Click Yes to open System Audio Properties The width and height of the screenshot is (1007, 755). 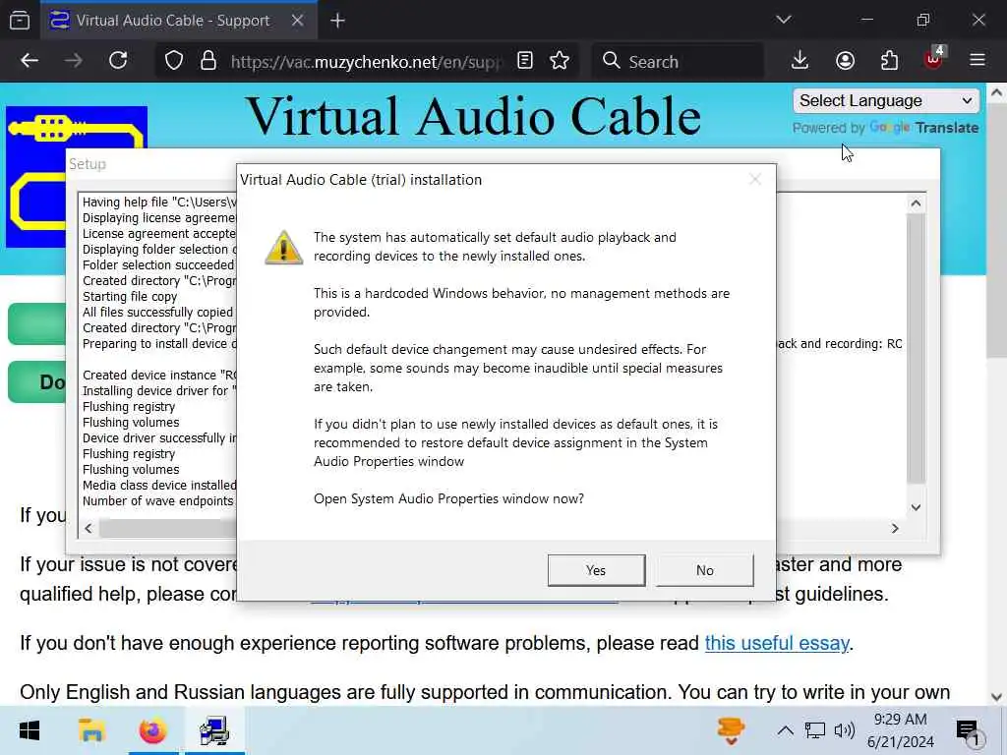pyautogui.click(x=596, y=570)
